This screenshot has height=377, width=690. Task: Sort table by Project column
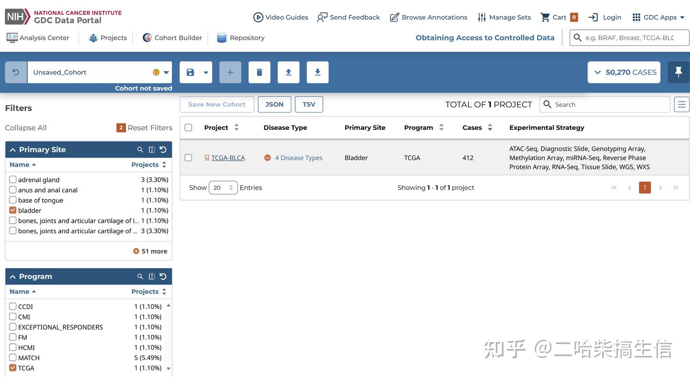236,127
